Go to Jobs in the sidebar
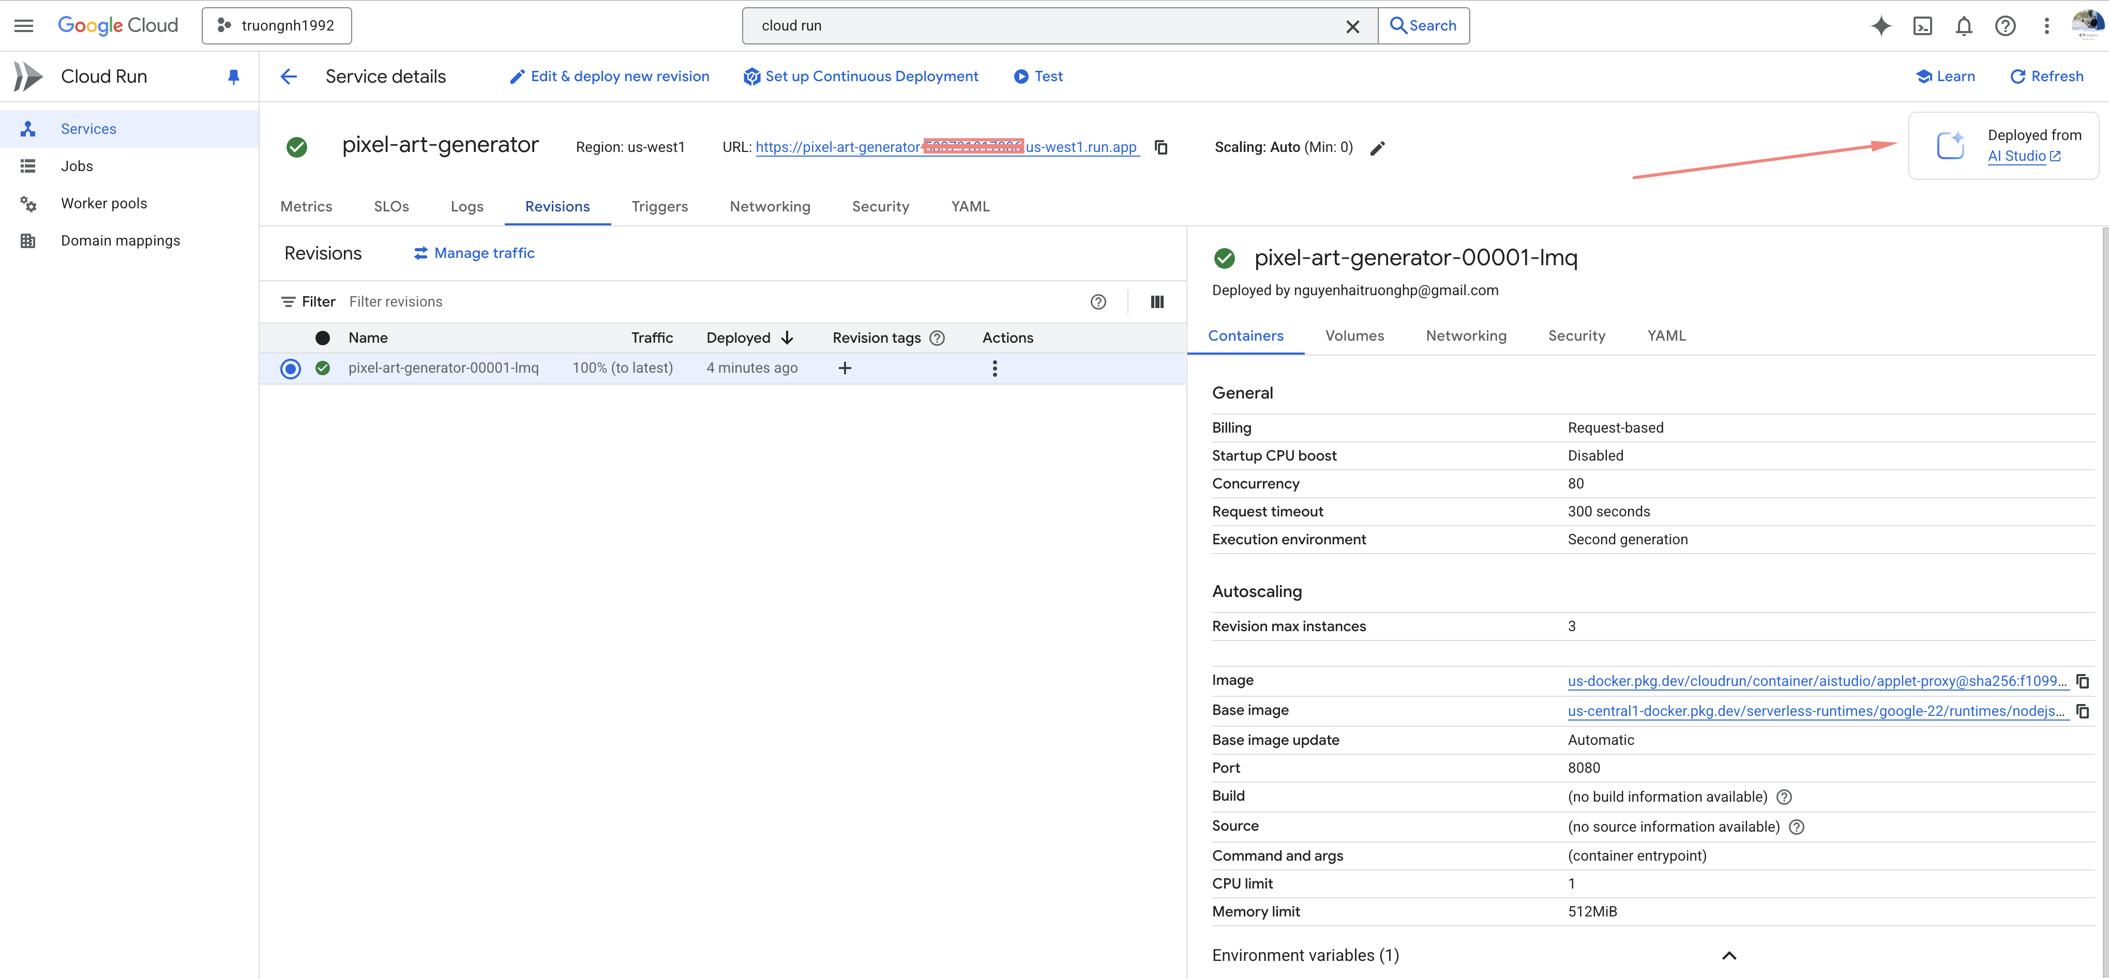The height and width of the screenshot is (979, 2109). [x=129, y=166]
